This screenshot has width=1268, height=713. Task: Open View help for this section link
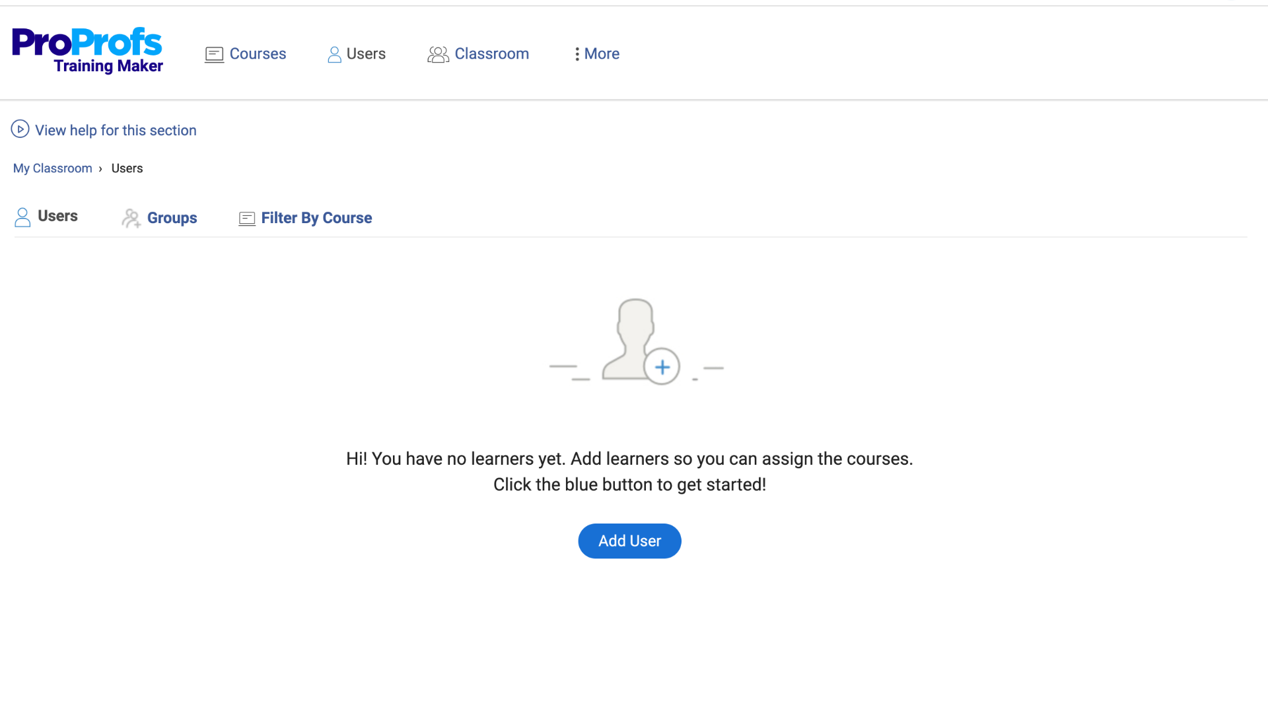coord(116,130)
